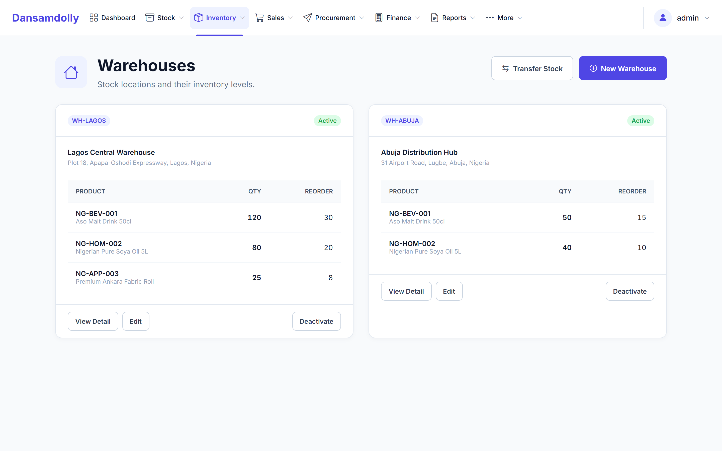Expand the Reports menu chevron
Screen dimensions: 722x451
pyautogui.click(x=473, y=18)
